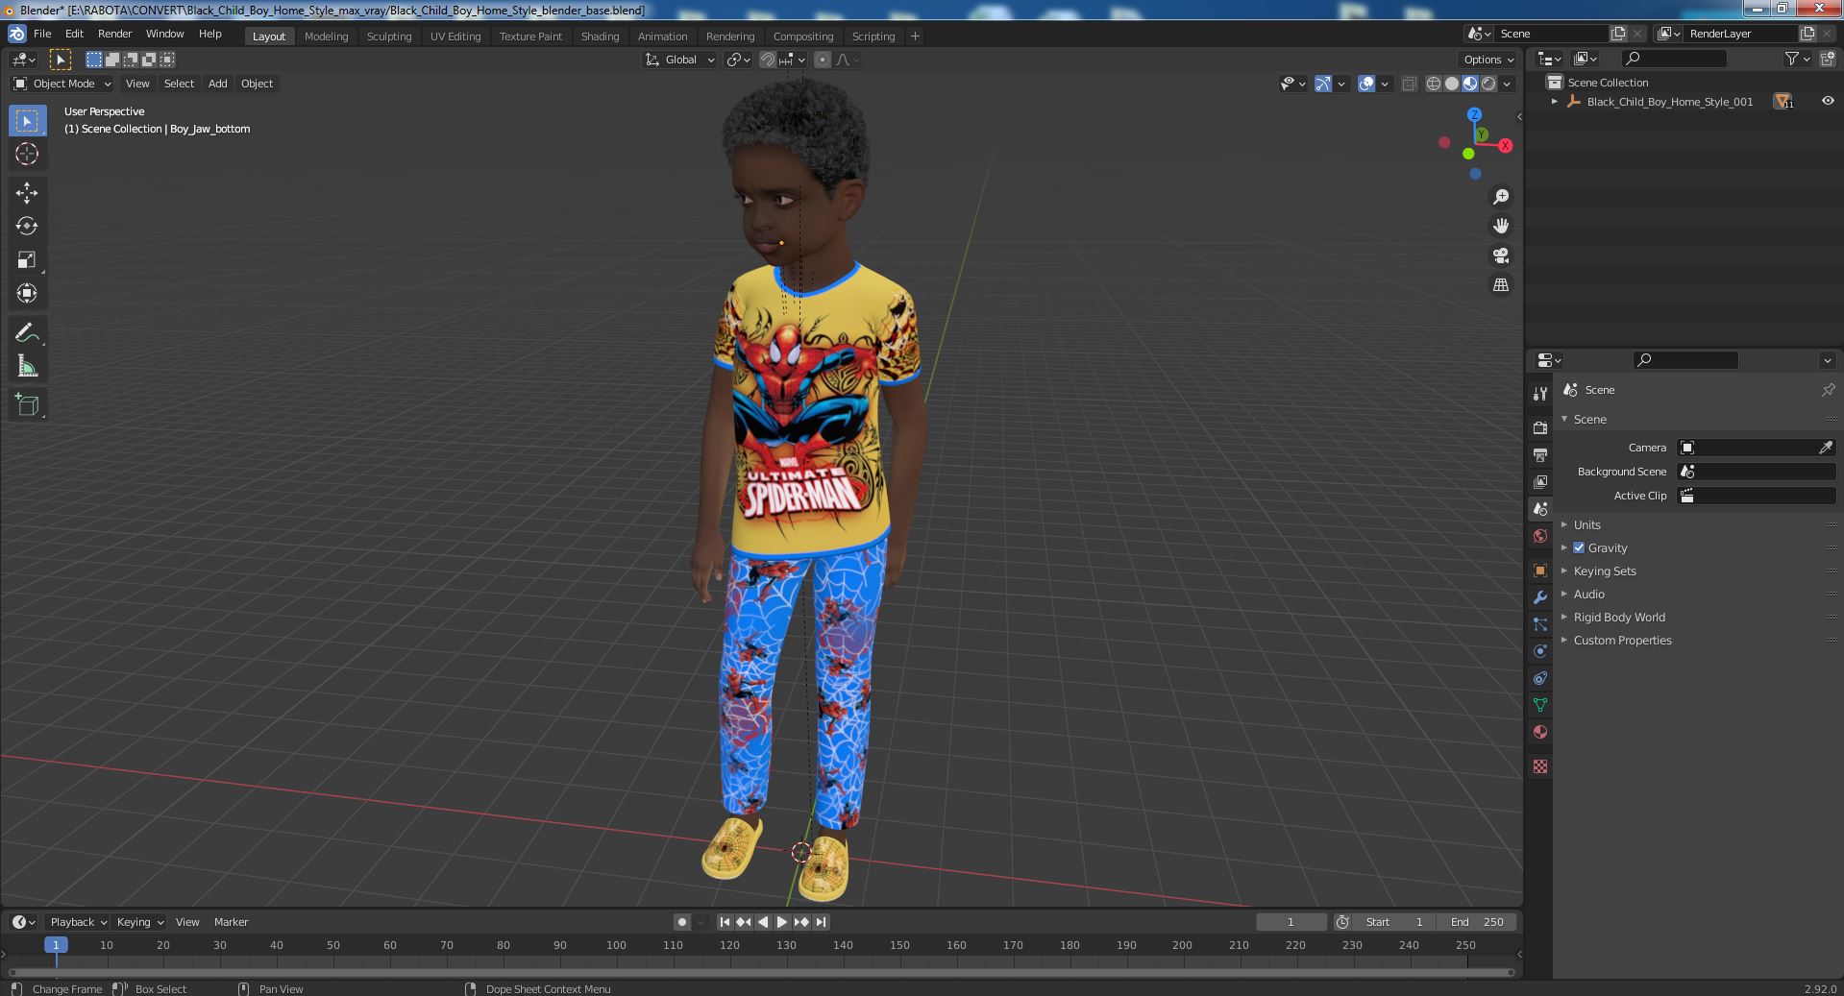
Task: Open the Render properties tab
Action: 1540,427
